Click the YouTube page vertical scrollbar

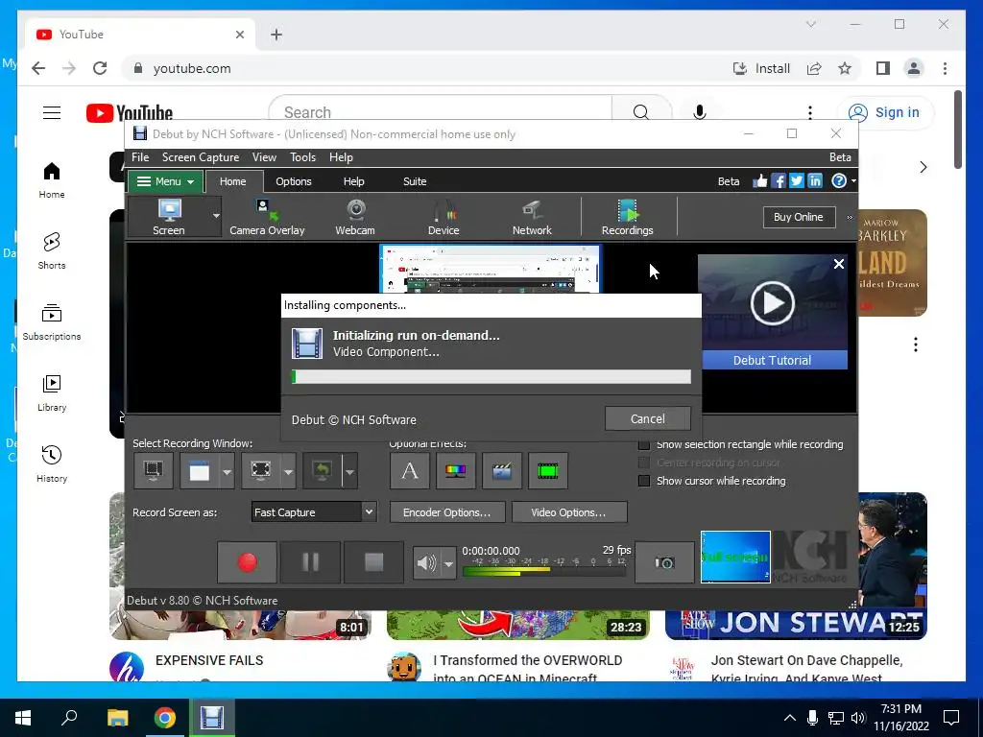pyautogui.click(x=958, y=130)
